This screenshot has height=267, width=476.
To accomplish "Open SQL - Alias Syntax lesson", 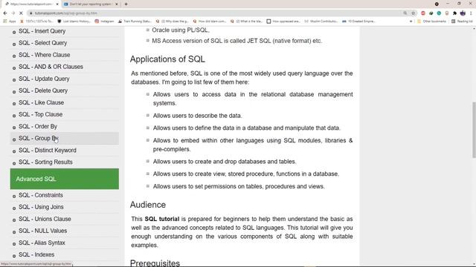I will 42,243.
